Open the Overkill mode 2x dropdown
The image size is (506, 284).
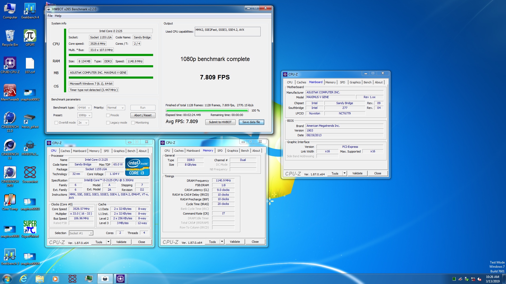point(83,123)
